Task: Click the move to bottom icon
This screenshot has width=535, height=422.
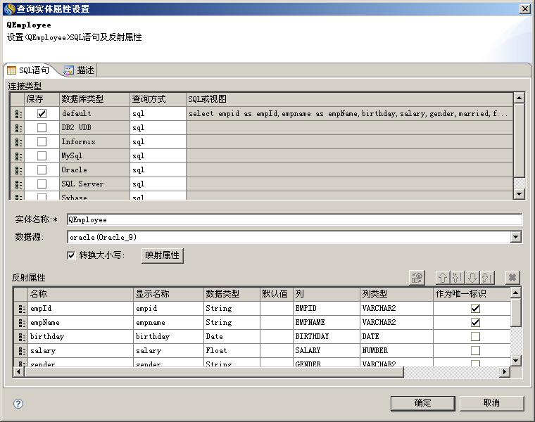Action: (x=488, y=278)
